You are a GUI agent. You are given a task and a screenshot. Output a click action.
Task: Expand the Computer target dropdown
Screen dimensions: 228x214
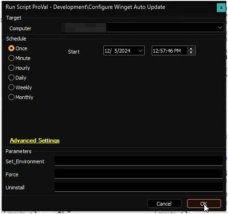click(220, 27)
